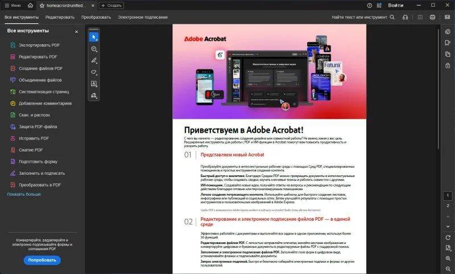455x274 pixels.
Task: Open the help question-mark icon
Action: [369, 6]
